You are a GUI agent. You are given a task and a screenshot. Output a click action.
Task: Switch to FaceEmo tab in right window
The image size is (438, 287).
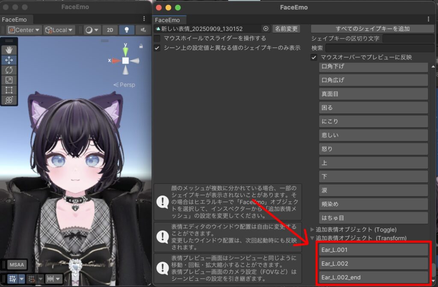tap(167, 20)
